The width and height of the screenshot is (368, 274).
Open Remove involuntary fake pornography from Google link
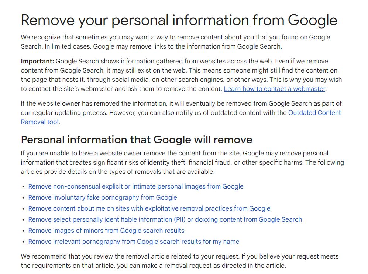[x=103, y=197]
